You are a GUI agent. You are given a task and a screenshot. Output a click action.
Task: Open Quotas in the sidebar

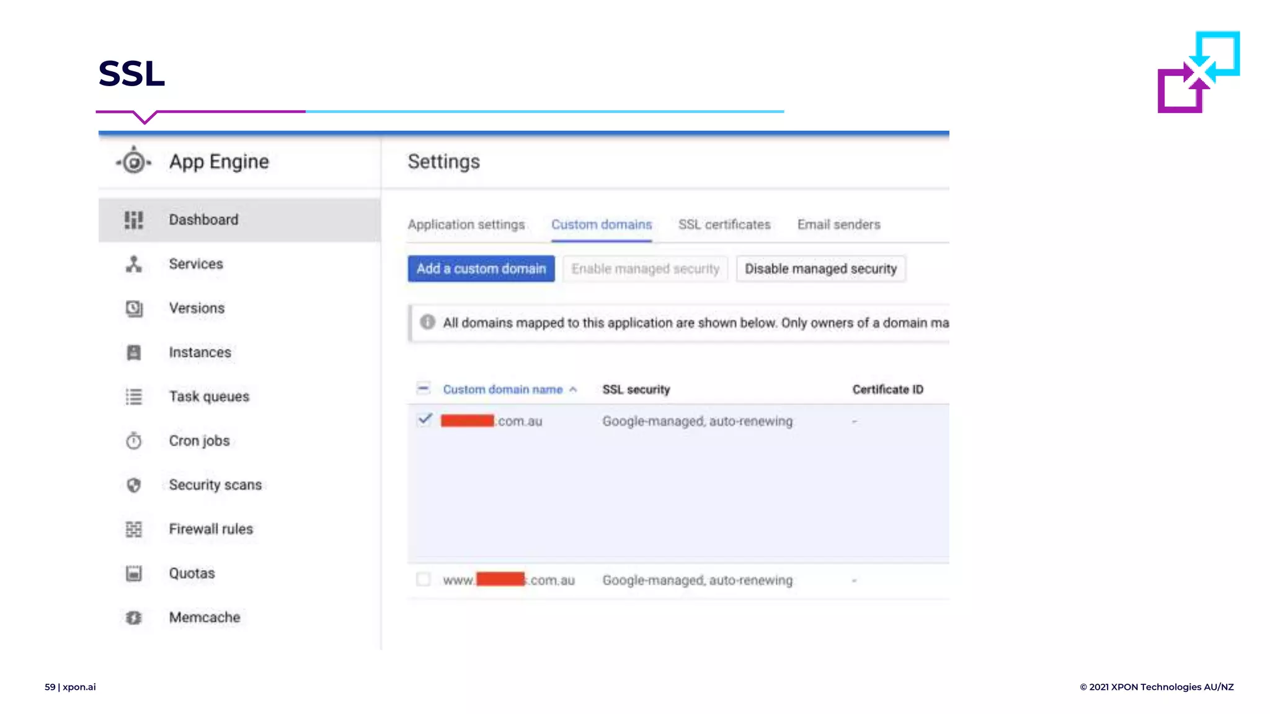click(192, 573)
